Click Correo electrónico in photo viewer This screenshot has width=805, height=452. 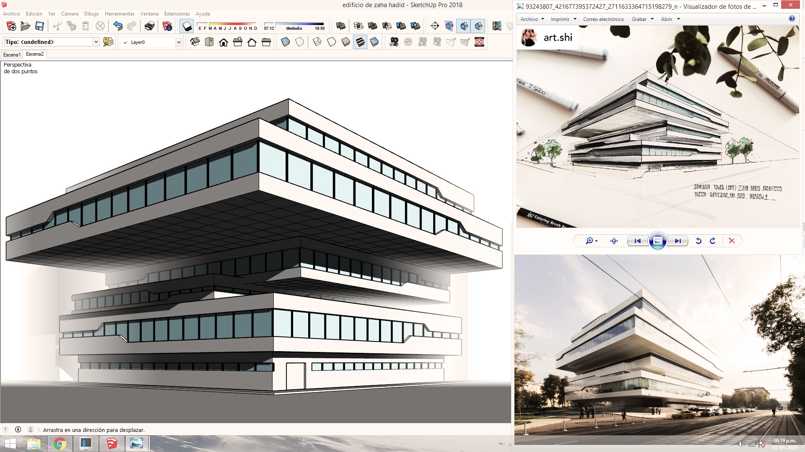(604, 19)
